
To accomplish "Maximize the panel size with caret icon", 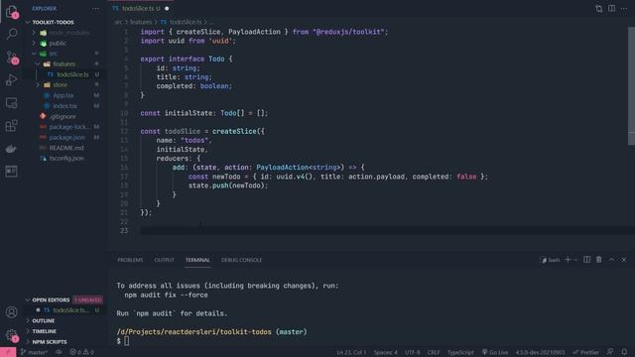I will pos(611,260).
